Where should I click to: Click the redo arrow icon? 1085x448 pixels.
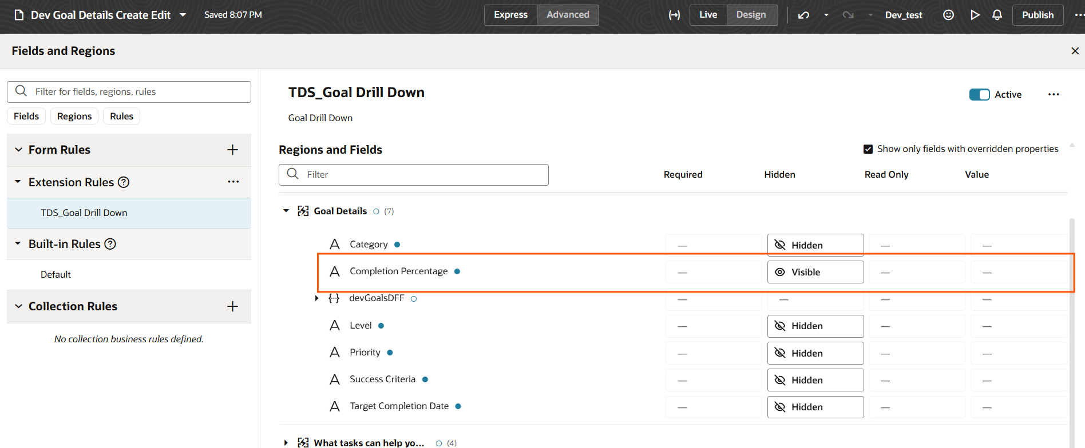point(848,15)
